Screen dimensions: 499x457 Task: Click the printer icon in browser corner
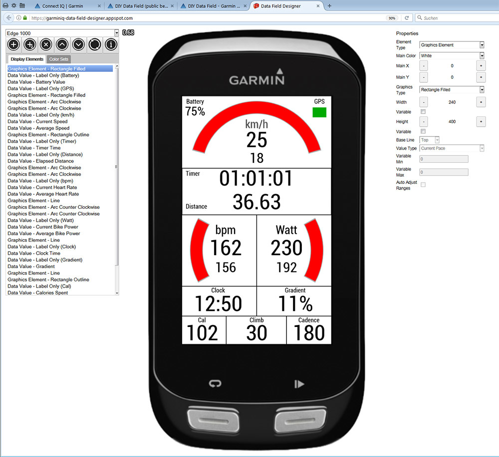pos(5,5)
